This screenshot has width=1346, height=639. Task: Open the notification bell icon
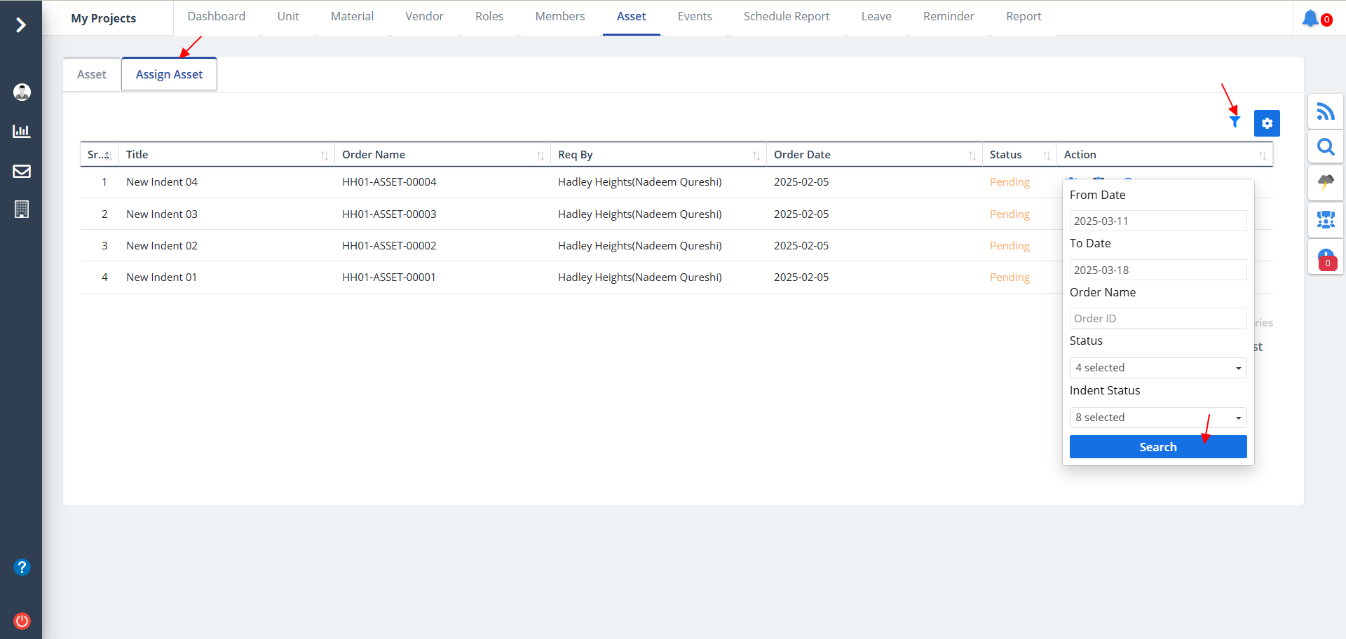coord(1310,18)
